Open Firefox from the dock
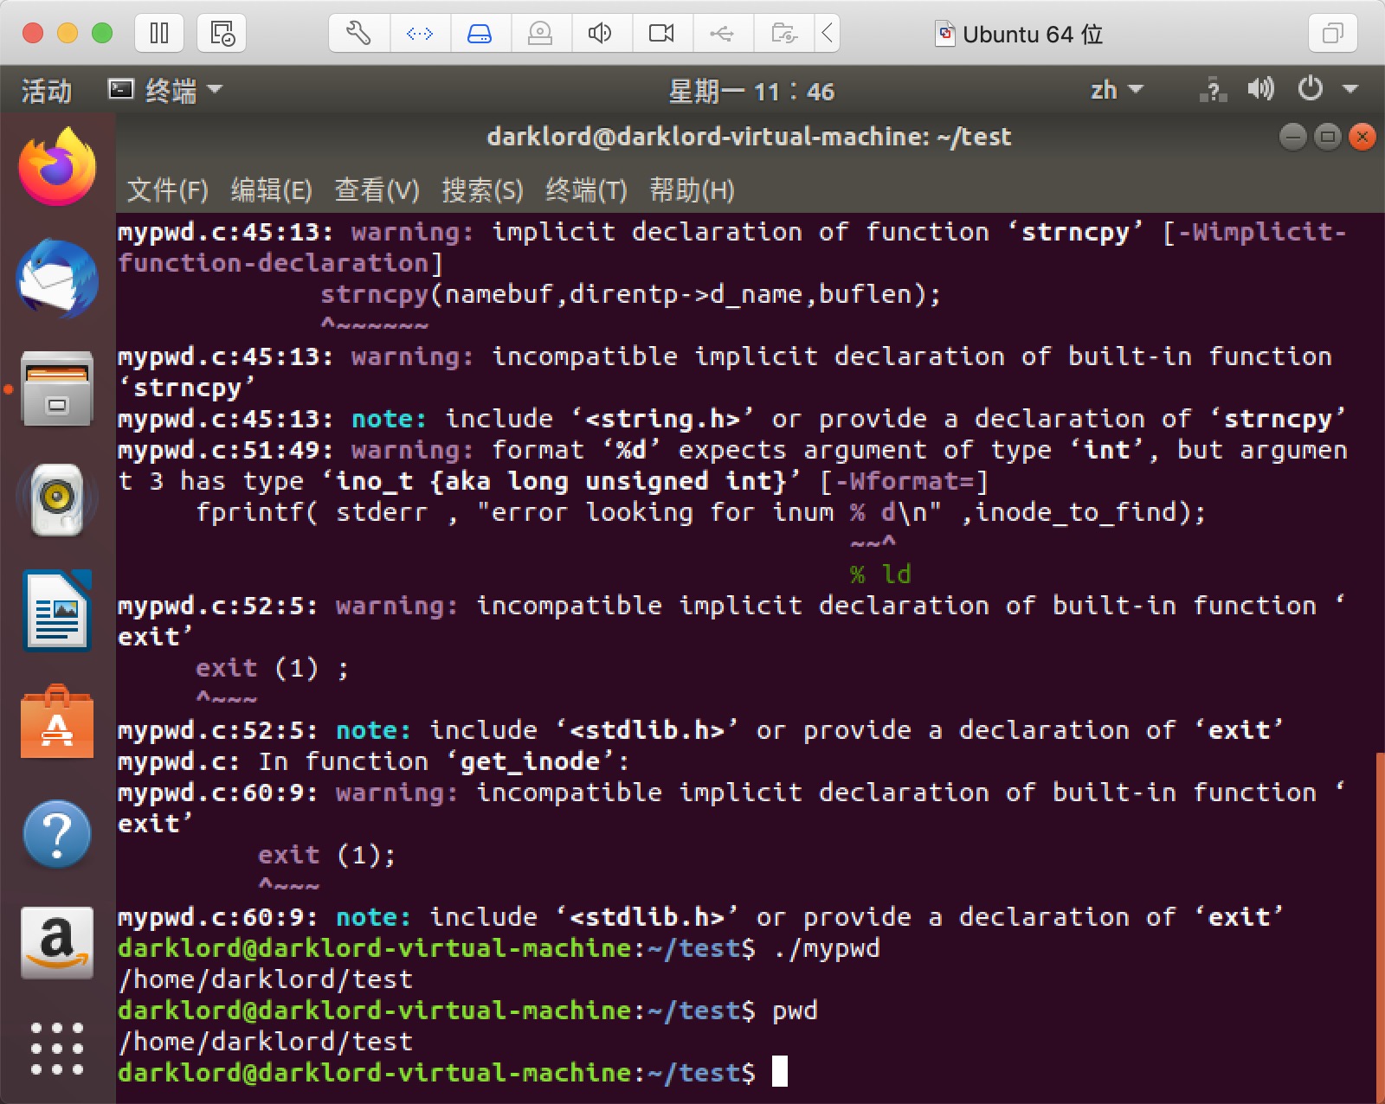The image size is (1385, 1104). click(x=57, y=167)
